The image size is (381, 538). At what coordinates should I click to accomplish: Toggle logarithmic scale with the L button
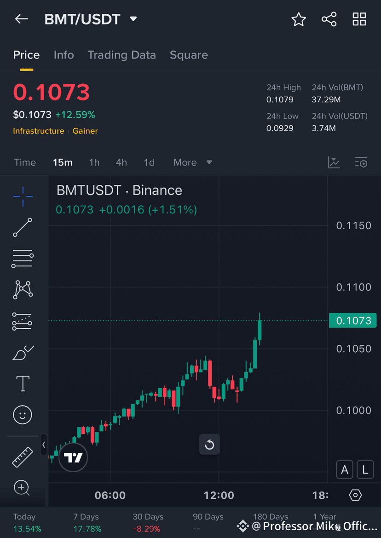pyautogui.click(x=365, y=469)
